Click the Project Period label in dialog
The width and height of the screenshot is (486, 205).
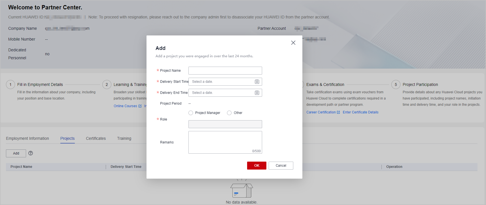[x=171, y=103]
